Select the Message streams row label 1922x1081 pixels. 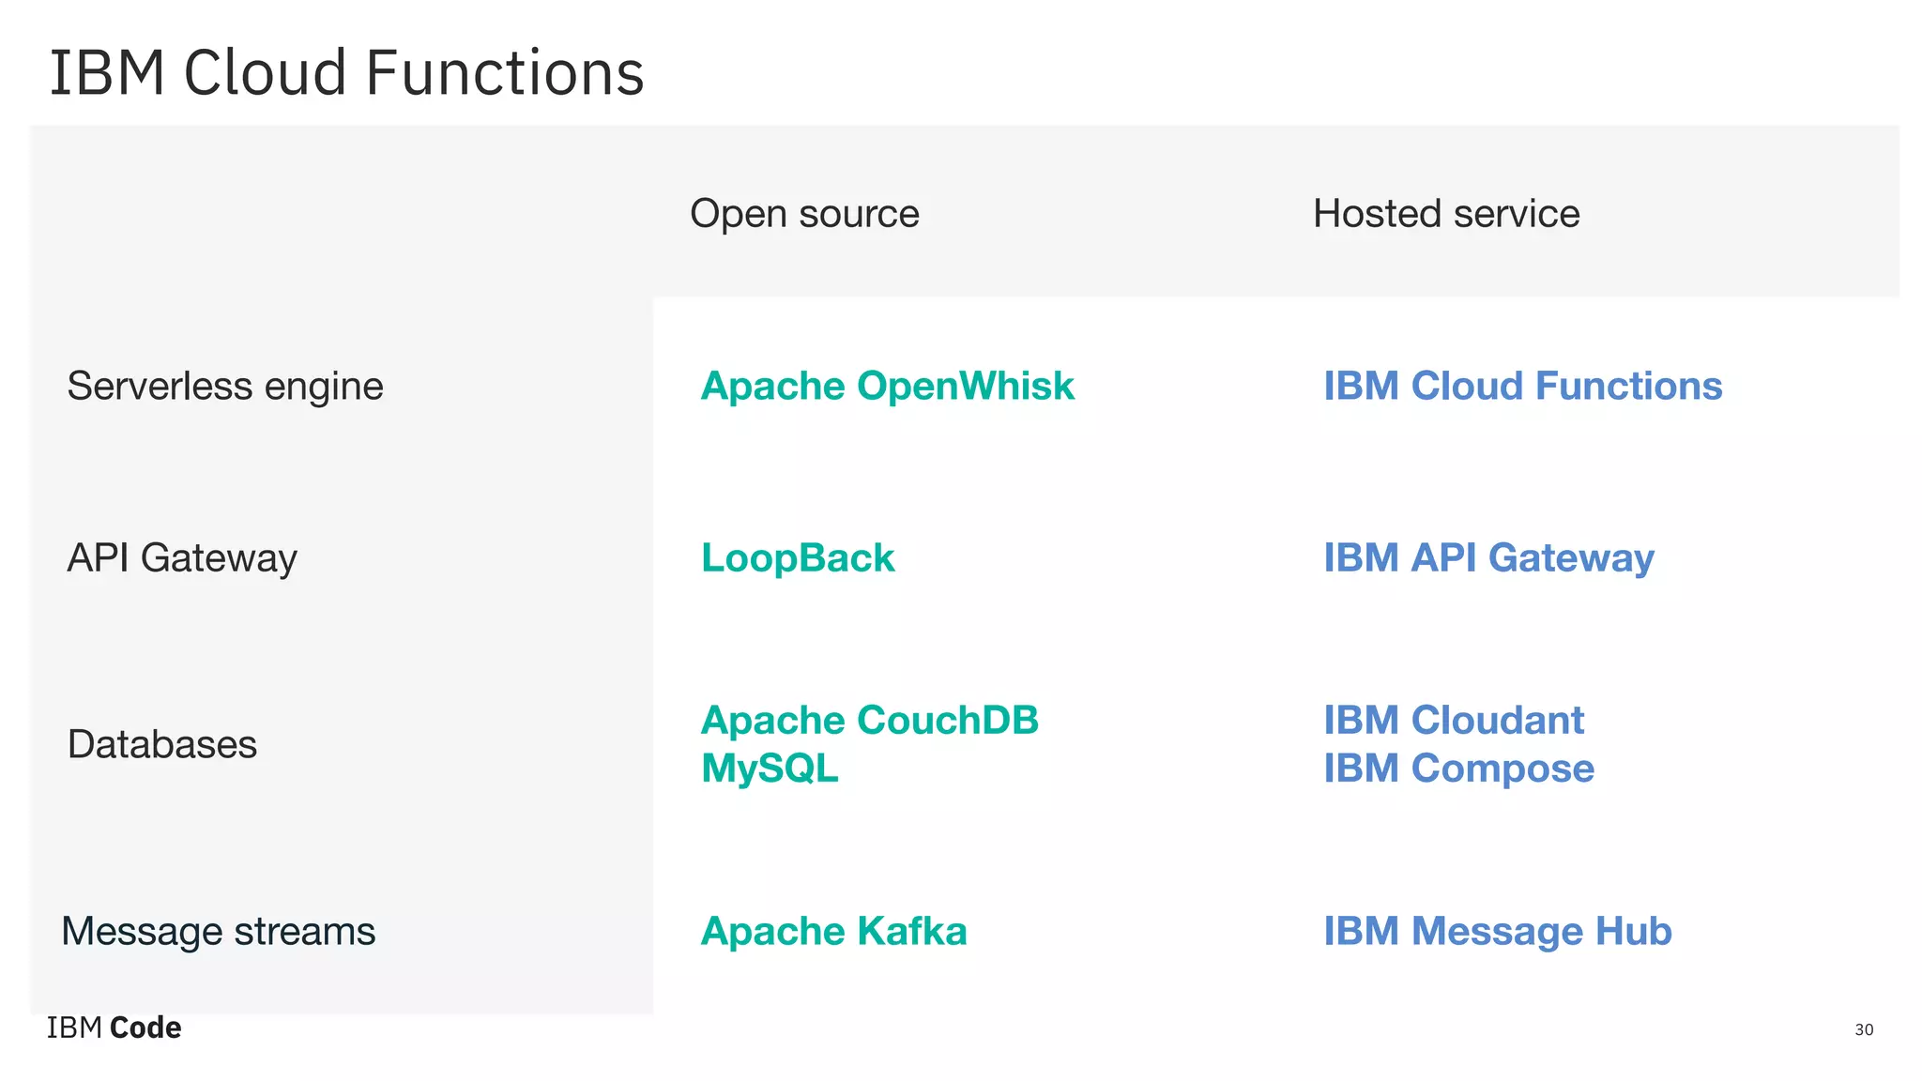(219, 932)
